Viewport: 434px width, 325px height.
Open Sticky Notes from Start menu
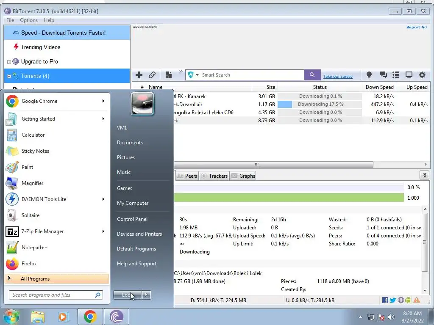pos(57,151)
